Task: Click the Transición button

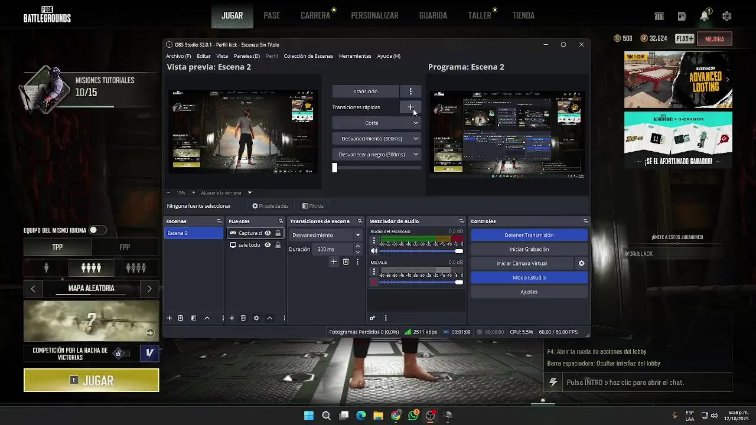Action: [x=366, y=91]
